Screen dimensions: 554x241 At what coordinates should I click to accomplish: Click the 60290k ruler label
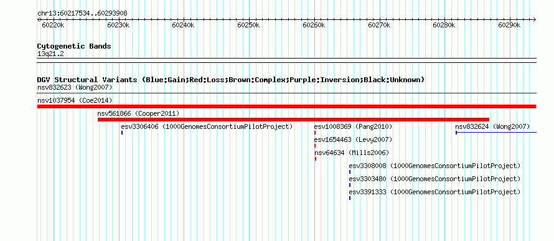pyautogui.click(x=510, y=25)
